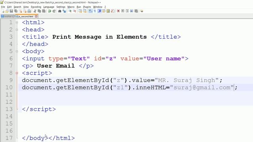253x142 pixels.
Task: Click the Stop Recording macro icon
Action: (x=123, y=11)
